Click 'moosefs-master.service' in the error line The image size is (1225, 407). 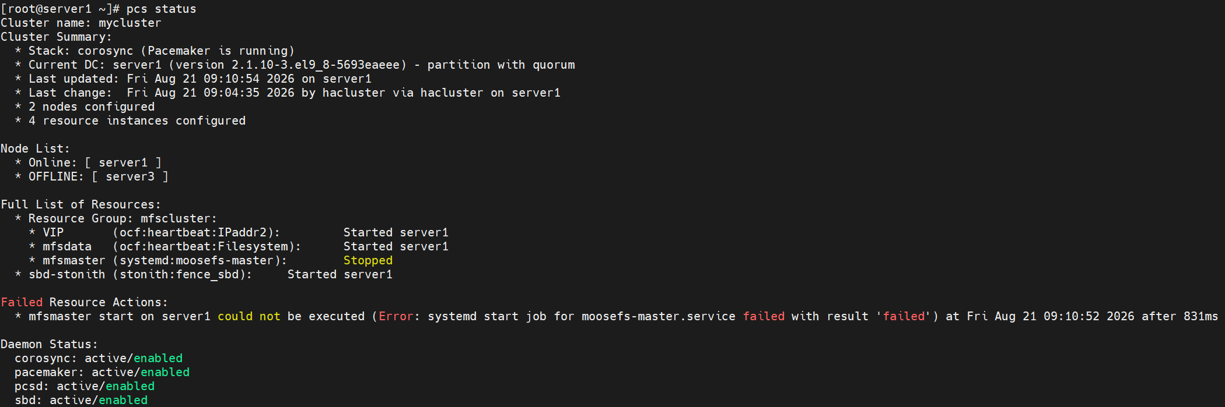point(659,317)
